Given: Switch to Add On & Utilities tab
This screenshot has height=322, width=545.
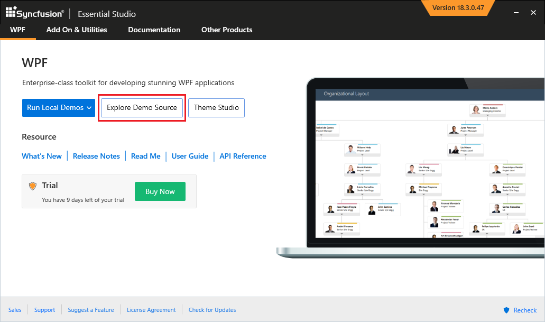Looking at the screenshot, I should (77, 30).
